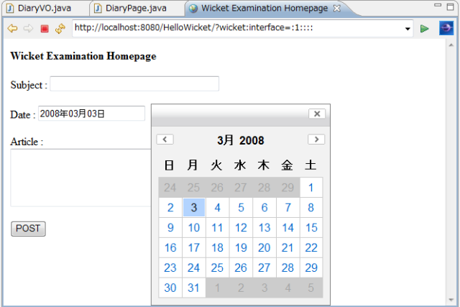Choose March 6 in calendar
This screenshot has width=460, height=307.
point(264,208)
